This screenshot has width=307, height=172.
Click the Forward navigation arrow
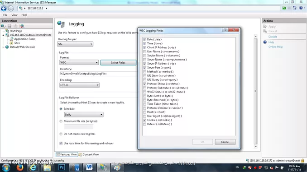11,9
